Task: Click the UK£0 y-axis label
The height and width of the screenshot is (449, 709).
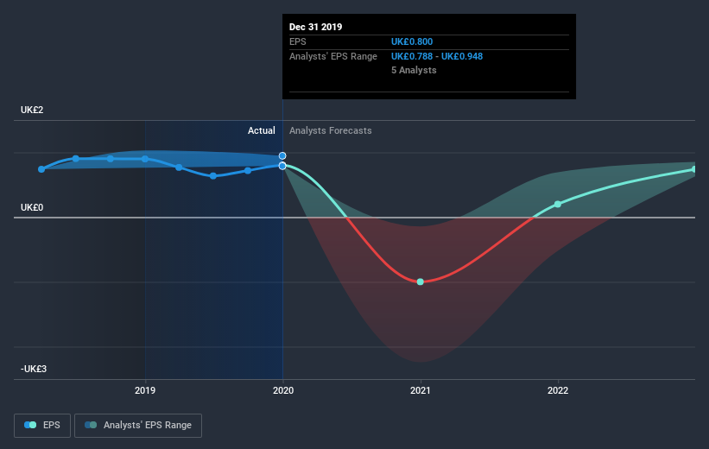Action: [32, 207]
